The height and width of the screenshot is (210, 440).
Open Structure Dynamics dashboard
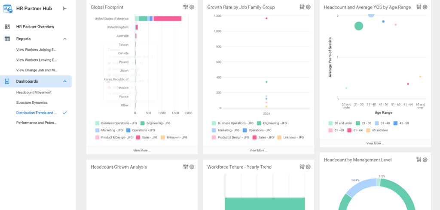tap(32, 102)
